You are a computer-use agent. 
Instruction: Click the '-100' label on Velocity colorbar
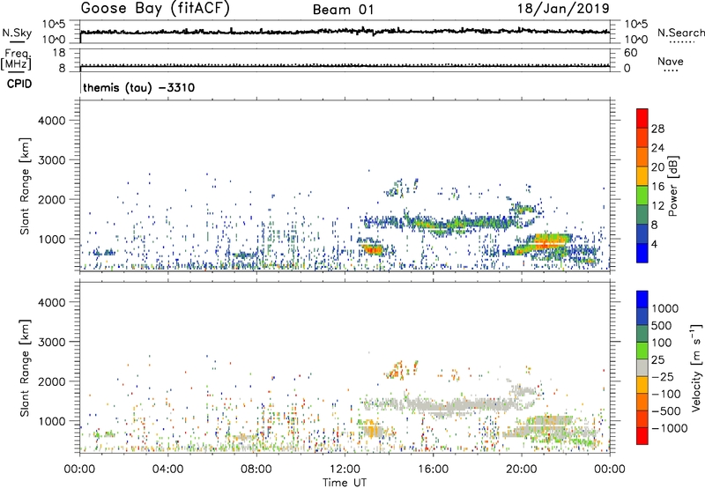[665, 394]
